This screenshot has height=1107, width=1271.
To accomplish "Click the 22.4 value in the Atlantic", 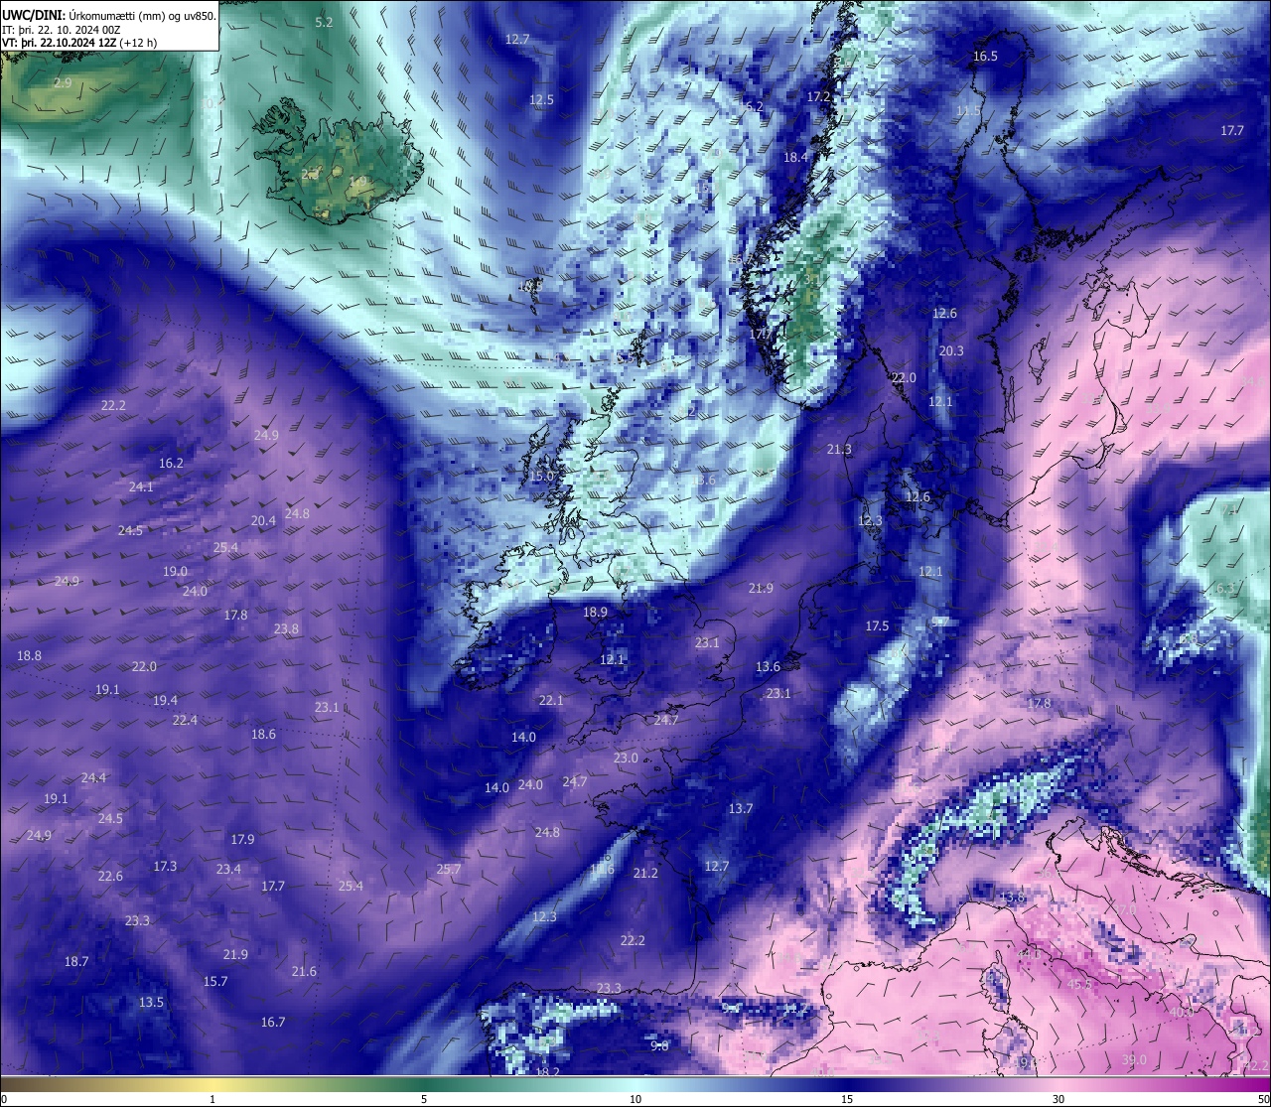I will pyautogui.click(x=185, y=720).
